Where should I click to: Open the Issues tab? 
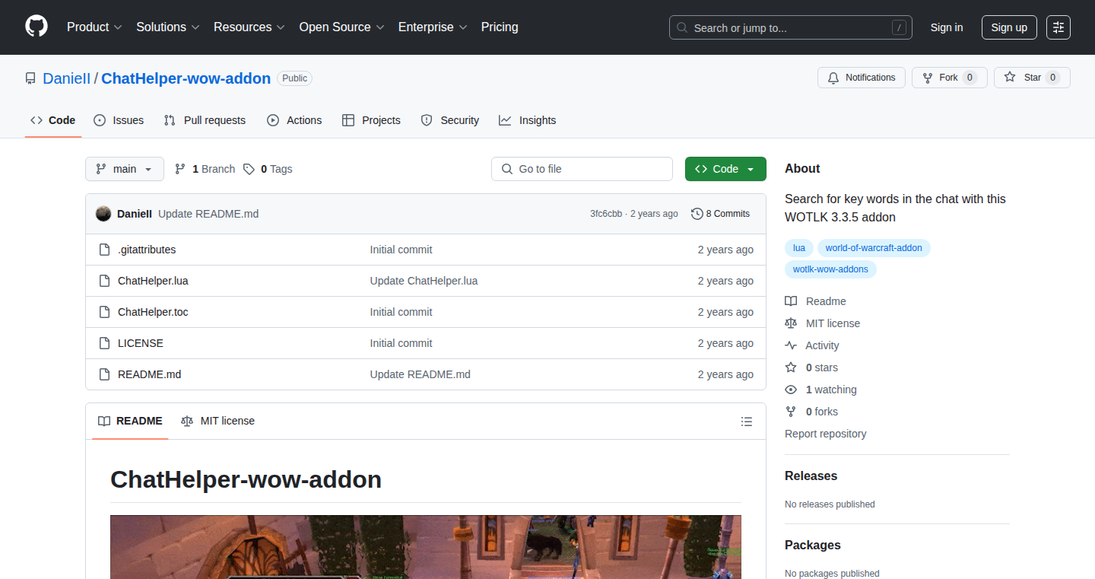pyautogui.click(x=119, y=120)
